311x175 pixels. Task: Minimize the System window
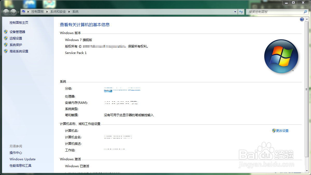point(286,2)
